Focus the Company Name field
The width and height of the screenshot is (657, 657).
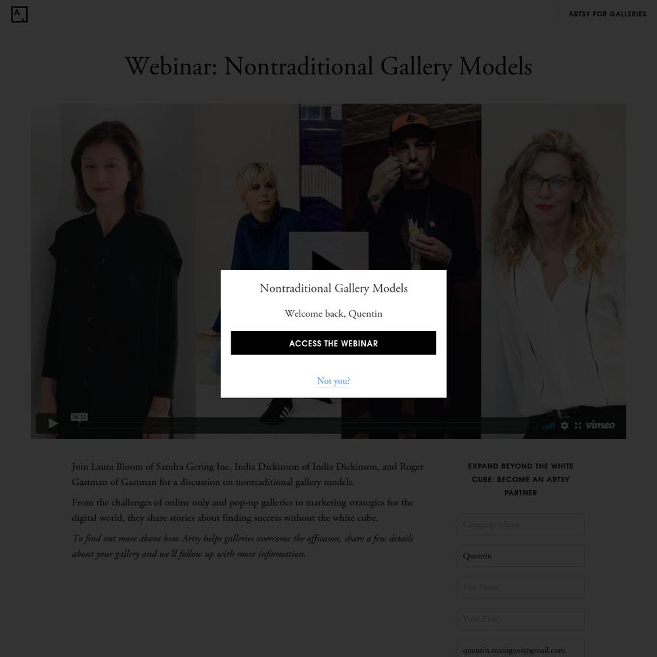click(521, 524)
